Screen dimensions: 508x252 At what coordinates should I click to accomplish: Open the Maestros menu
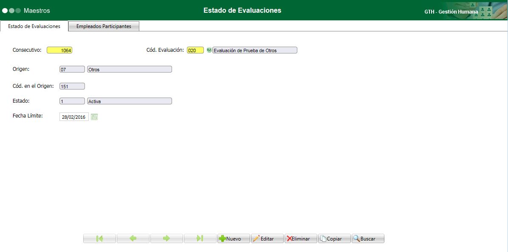(x=37, y=11)
